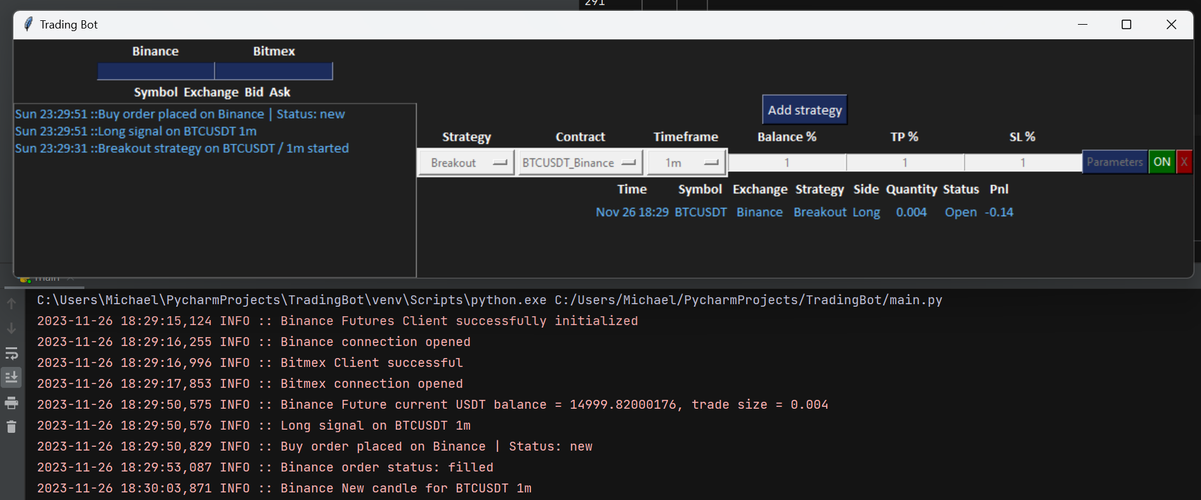Click 'Buy order placed on Binance' log line
Viewport: 1201px width, 500px height.
[180, 114]
